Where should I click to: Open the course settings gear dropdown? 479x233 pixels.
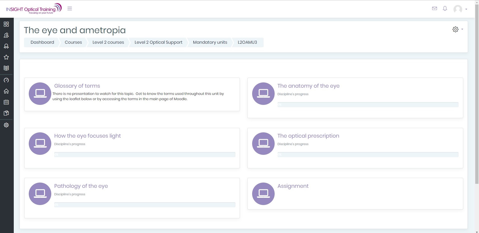pos(457,29)
